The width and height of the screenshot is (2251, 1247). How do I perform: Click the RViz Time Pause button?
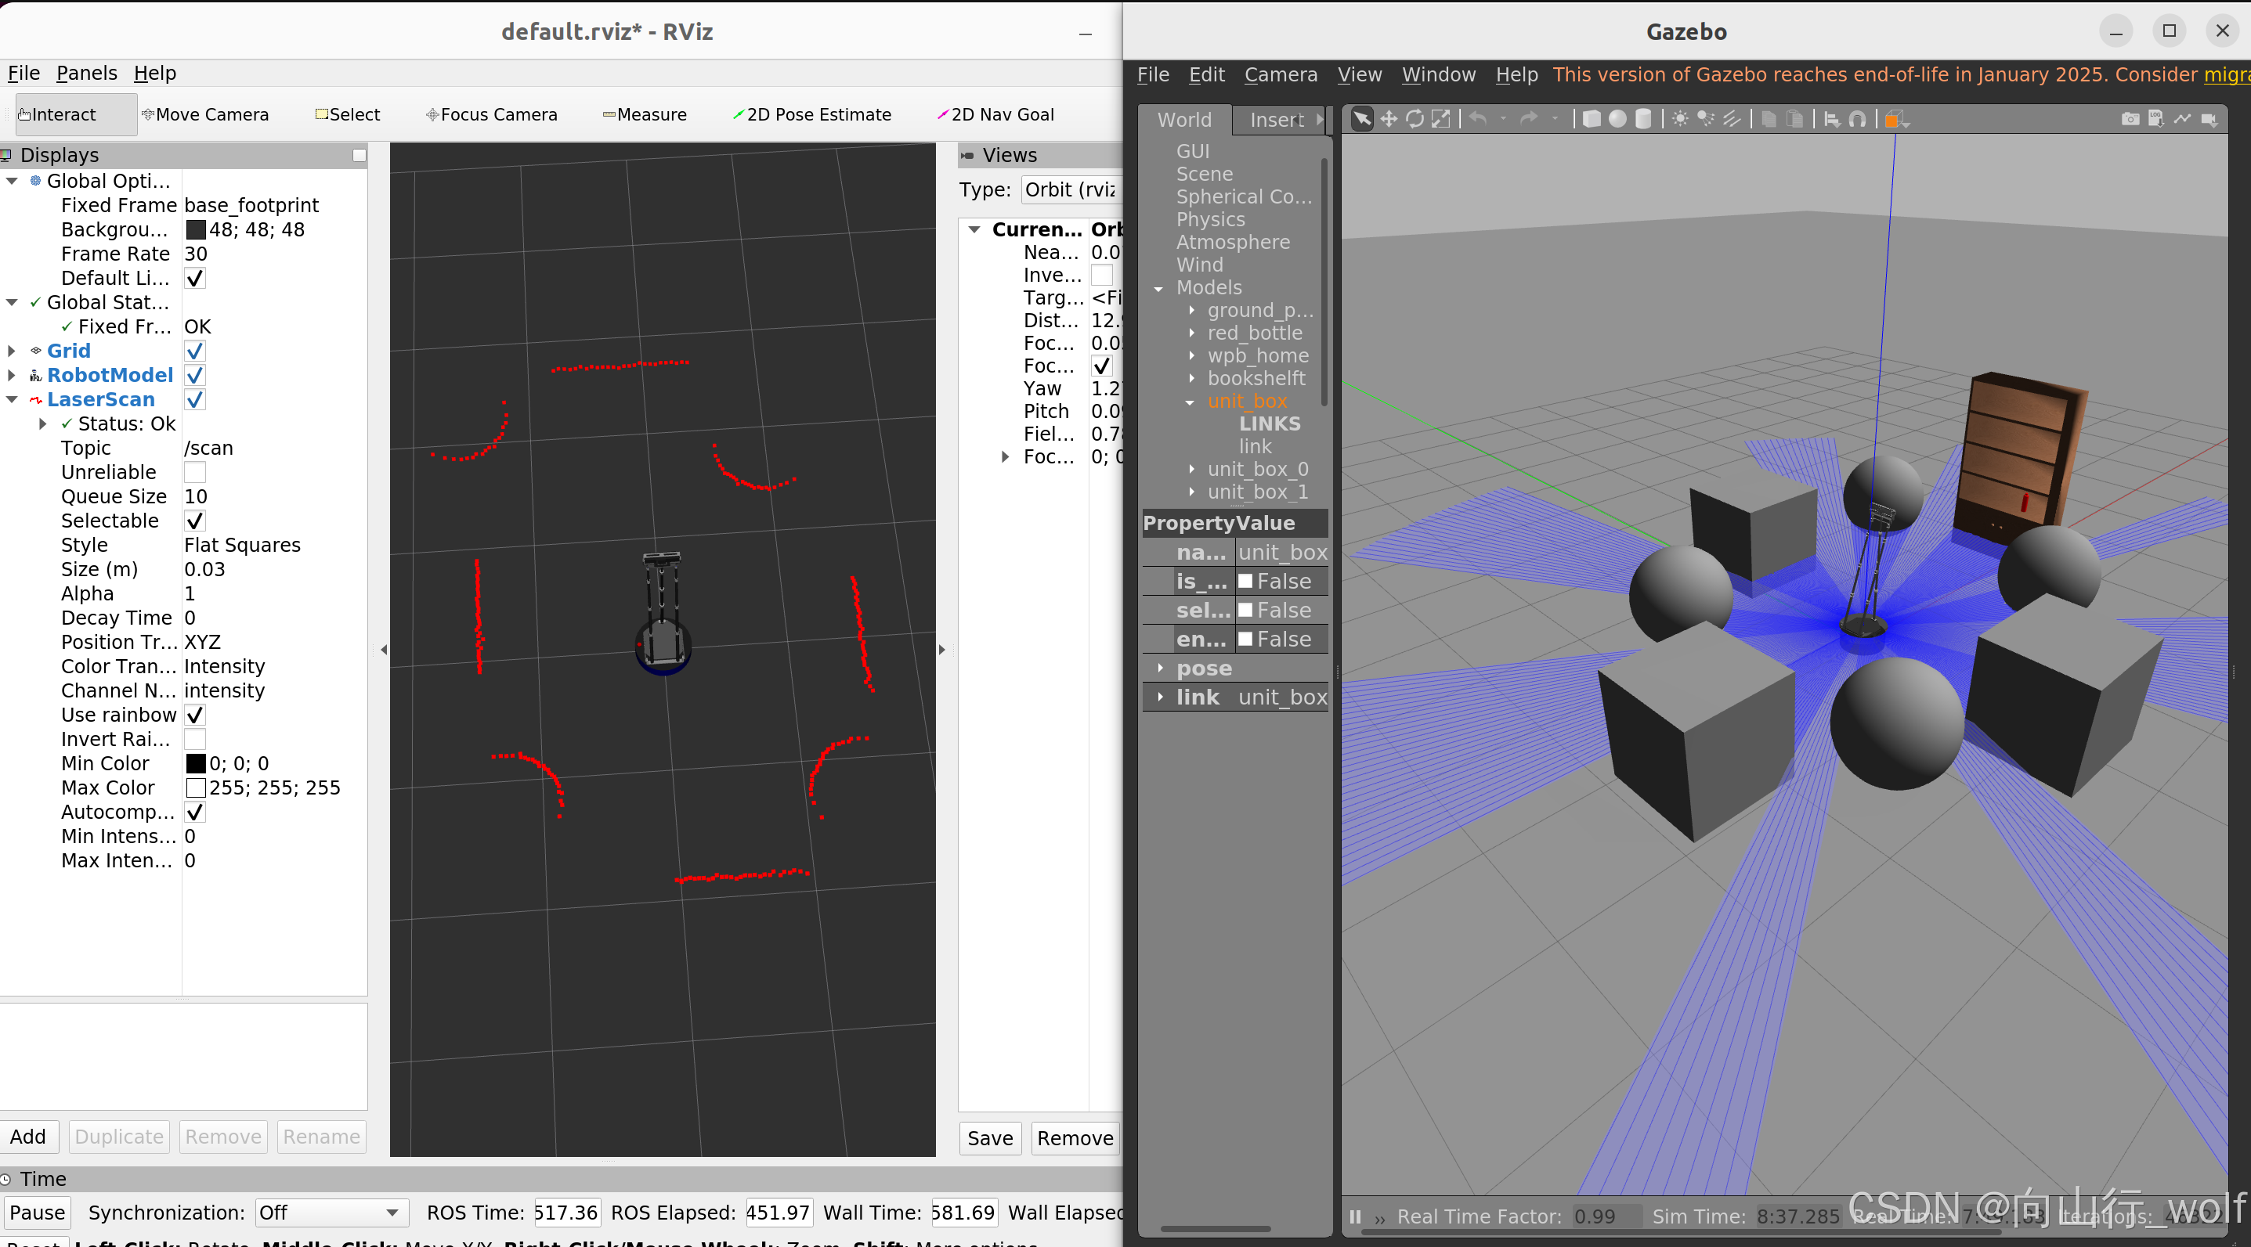click(x=37, y=1213)
